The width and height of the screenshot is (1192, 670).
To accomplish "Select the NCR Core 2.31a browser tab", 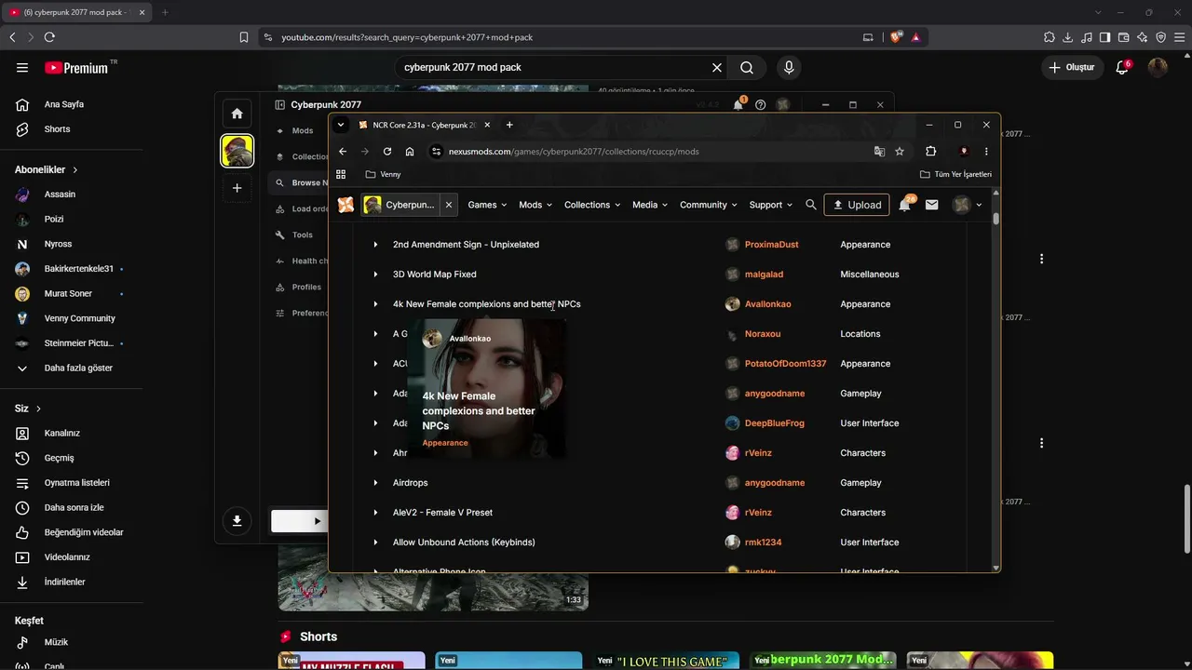I will [425, 125].
